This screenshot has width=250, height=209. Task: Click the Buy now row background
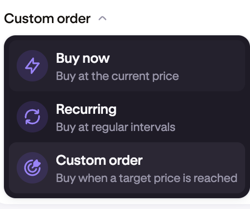click(x=127, y=66)
